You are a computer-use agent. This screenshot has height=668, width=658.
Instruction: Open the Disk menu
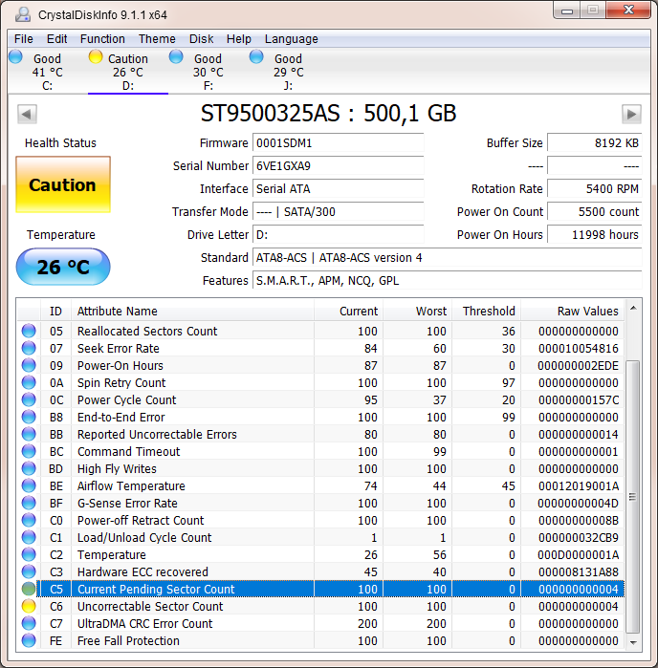[201, 39]
